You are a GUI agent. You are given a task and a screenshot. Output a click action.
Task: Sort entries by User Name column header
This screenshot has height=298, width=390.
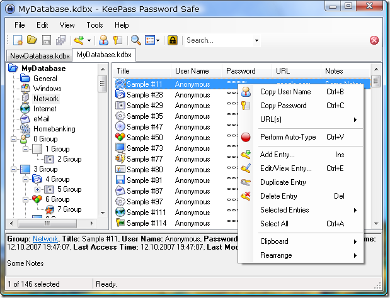[x=197, y=71]
